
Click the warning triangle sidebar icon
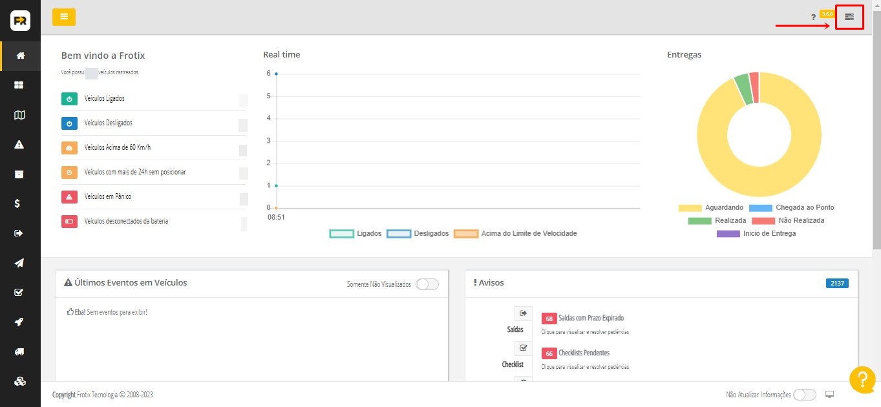click(x=19, y=145)
